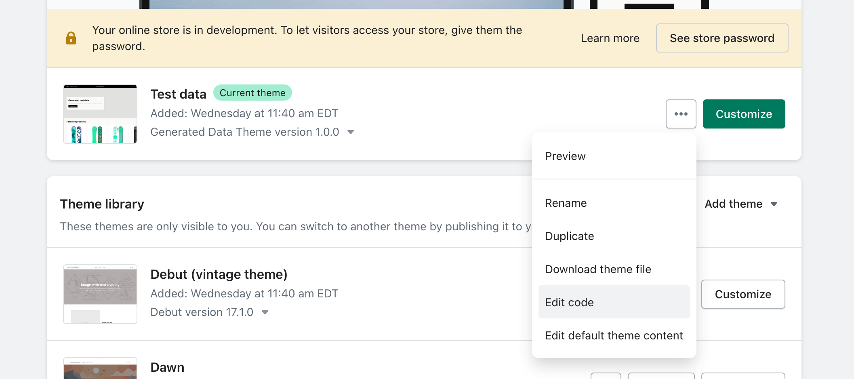854x379 pixels.
Task: Select Download theme file option
Action: click(614, 269)
